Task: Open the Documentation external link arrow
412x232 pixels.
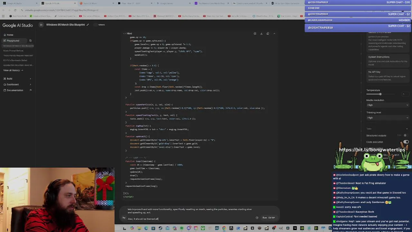Action: pyautogui.click(x=30, y=90)
